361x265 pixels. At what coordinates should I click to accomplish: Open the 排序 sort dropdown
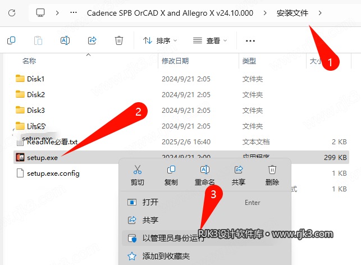click(x=160, y=41)
